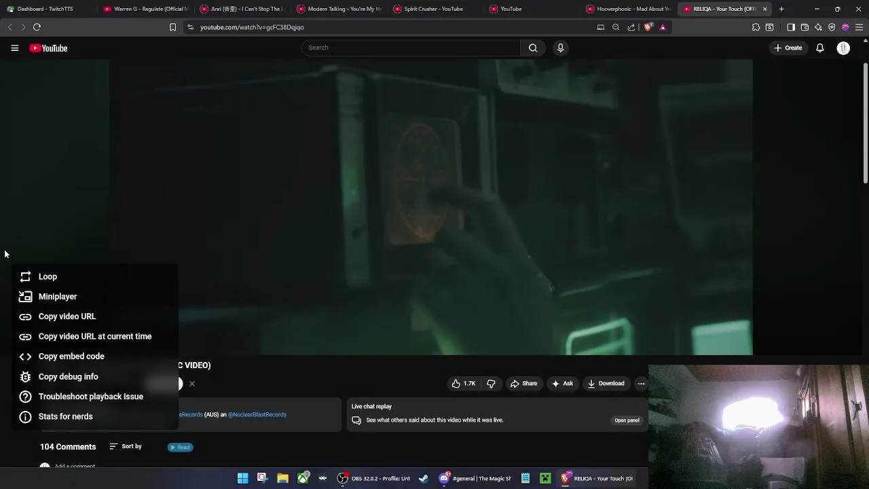Click Open panel for live chat replay
The image size is (869, 489).
click(627, 420)
